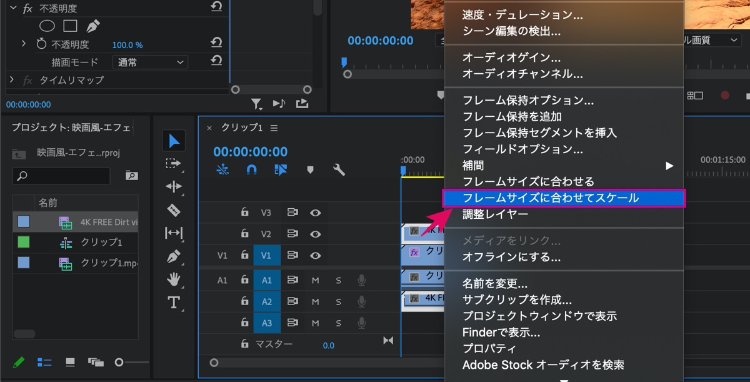Click timeline timecode 00:00:00:00
This screenshot has width=750, height=382.
[251, 152]
